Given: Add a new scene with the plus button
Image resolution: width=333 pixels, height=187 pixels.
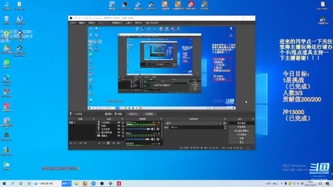Looking at the screenshot, I should tap(71, 143).
